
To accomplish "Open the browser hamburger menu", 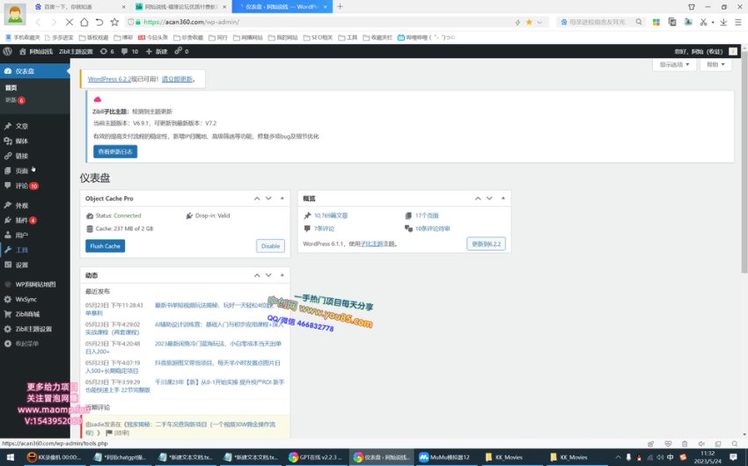I will [738, 22].
